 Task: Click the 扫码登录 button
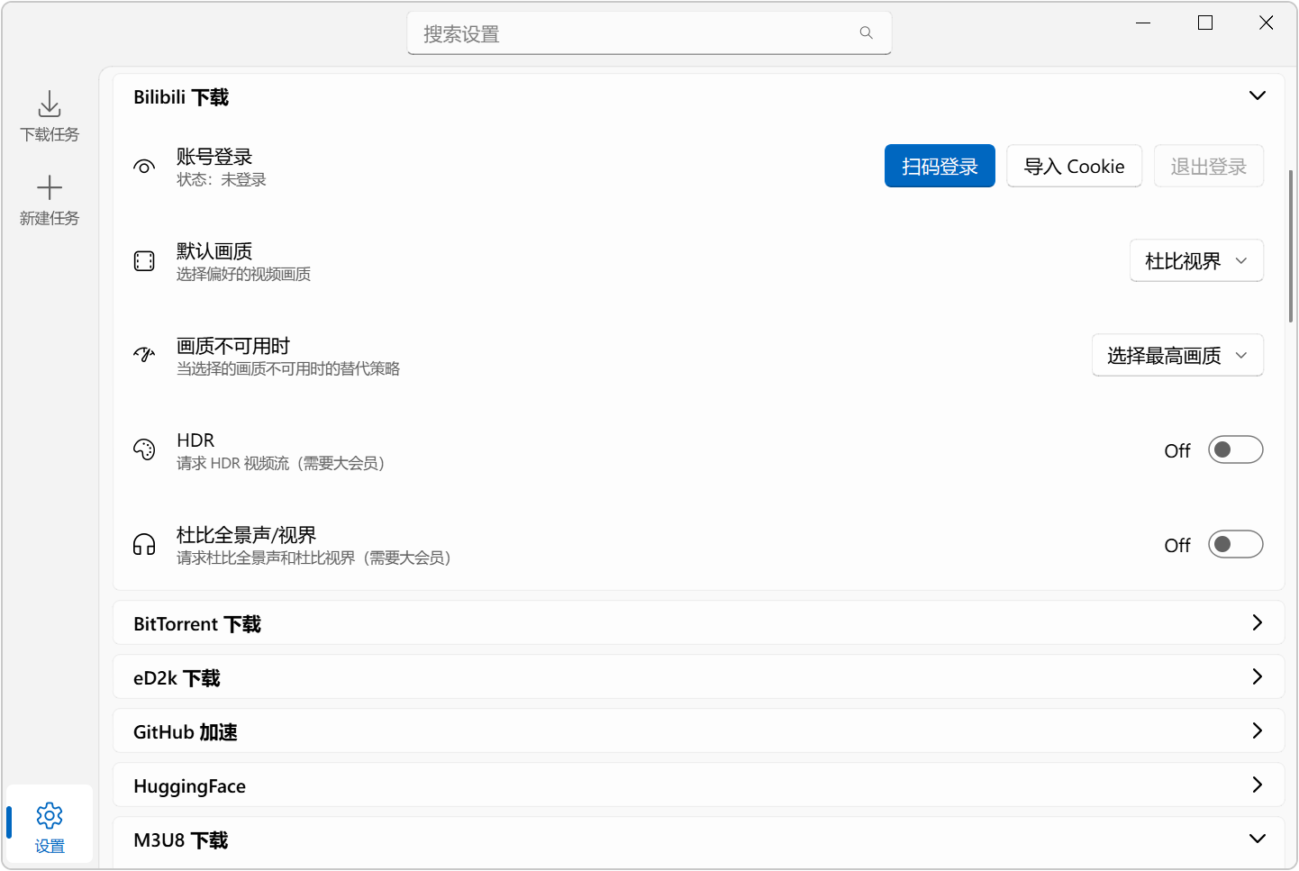940,166
